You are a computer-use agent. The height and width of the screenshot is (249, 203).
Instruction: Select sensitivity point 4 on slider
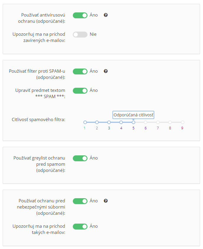pyautogui.click(x=121, y=122)
